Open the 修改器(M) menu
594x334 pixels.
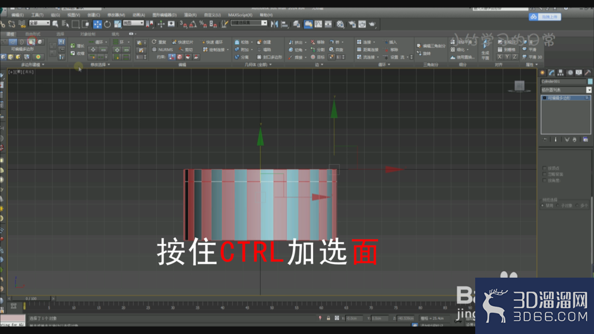[x=116, y=15]
